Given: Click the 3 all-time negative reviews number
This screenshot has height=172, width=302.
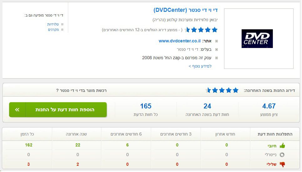Looking at the screenshot, I should tap(29, 164).
